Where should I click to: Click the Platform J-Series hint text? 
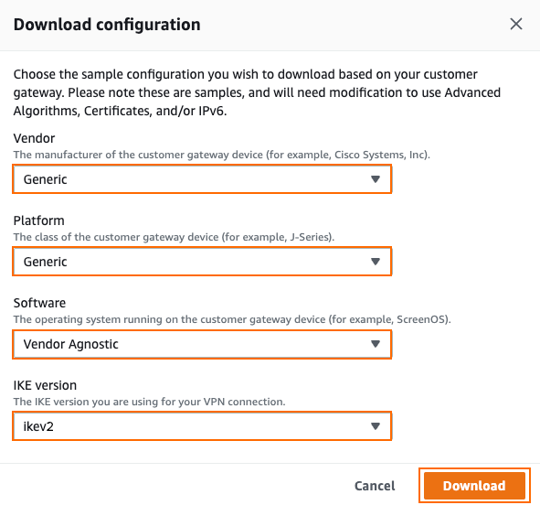[x=174, y=237]
